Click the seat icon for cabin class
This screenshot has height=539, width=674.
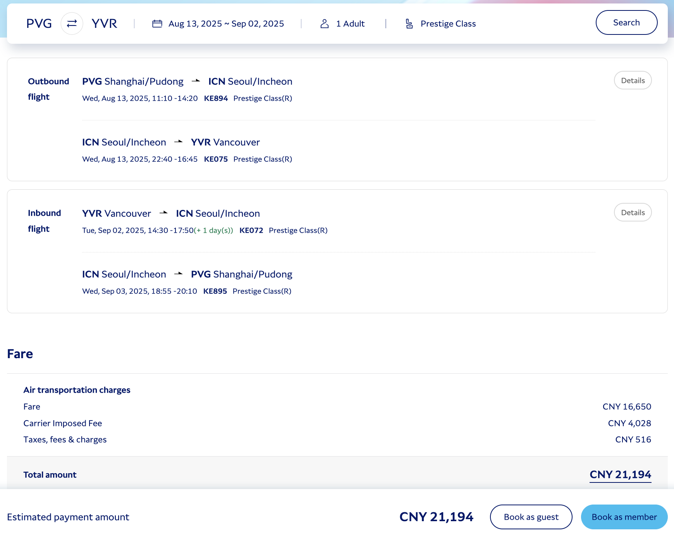409,24
